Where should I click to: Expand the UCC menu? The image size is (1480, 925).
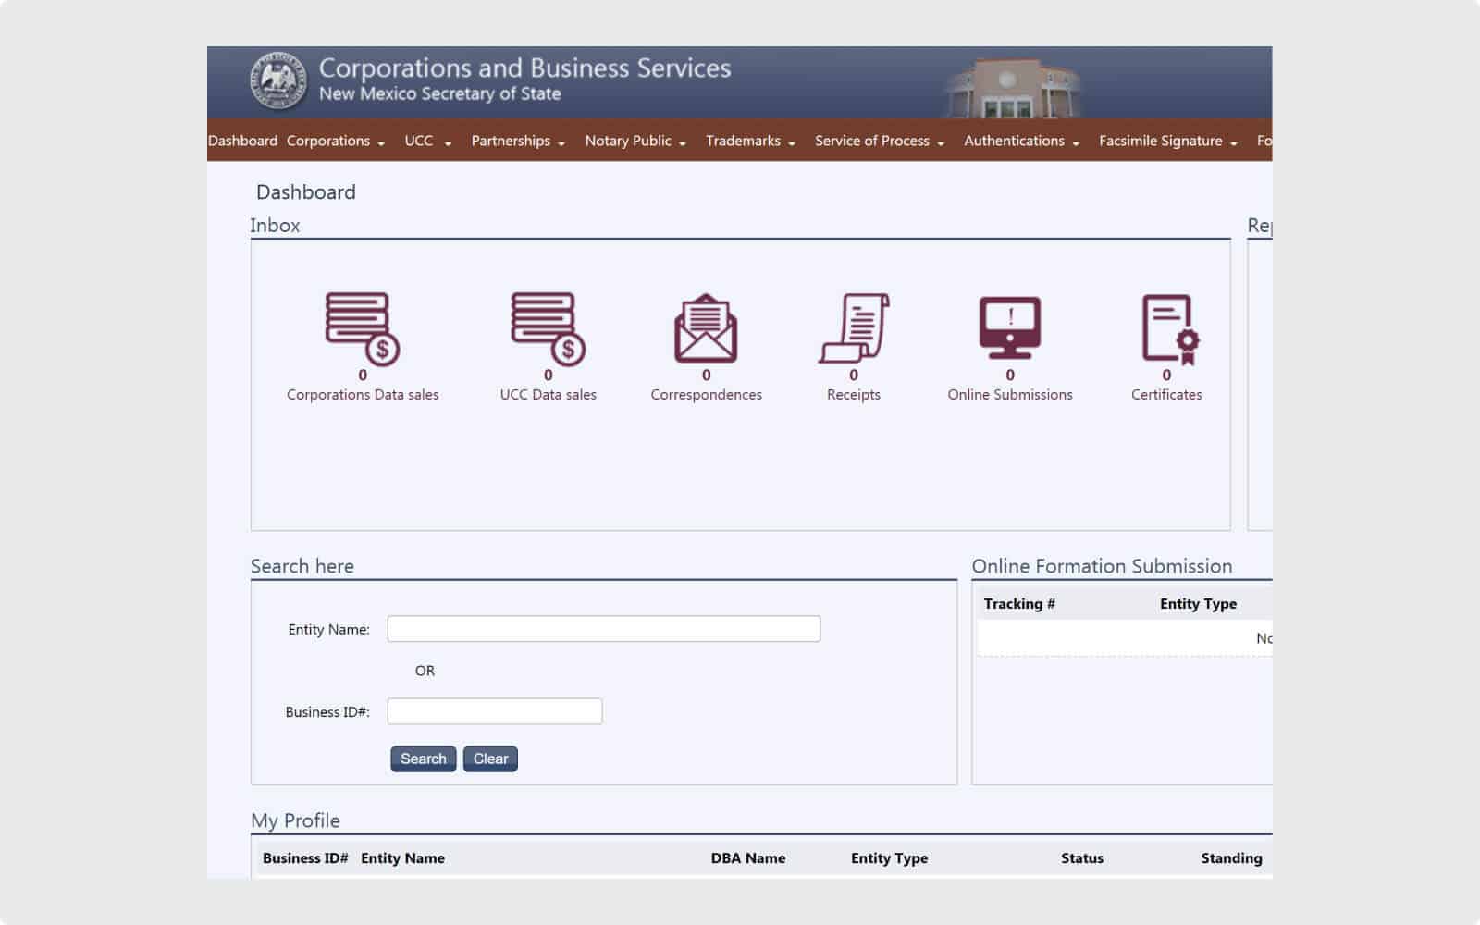[x=427, y=141]
